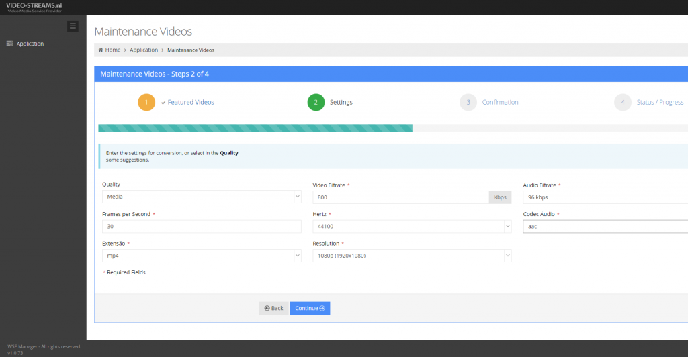Image resolution: width=688 pixels, height=357 pixels.
Task: Open the Extensão dropdown mp4
Action: coord(202,256)
